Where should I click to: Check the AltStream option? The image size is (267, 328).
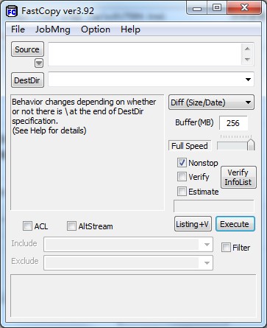(x=71, y=226)
